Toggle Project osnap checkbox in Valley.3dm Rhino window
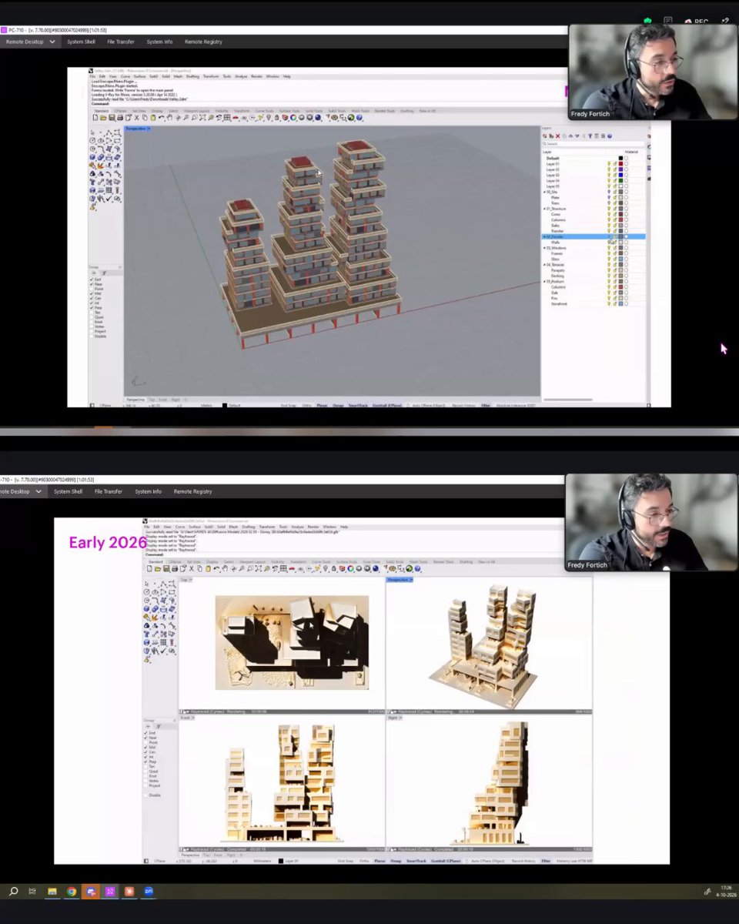This screenshot has height=924, width=739. [92, 331]
